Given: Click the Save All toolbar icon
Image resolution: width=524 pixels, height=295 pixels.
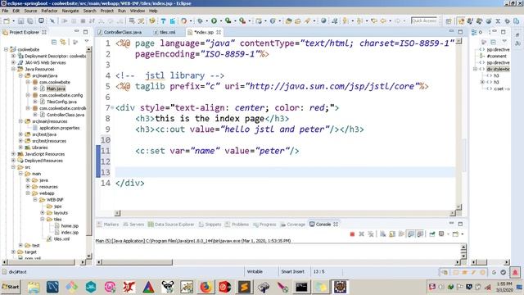Looking at the screenshot, I should [x=30, y=21].
